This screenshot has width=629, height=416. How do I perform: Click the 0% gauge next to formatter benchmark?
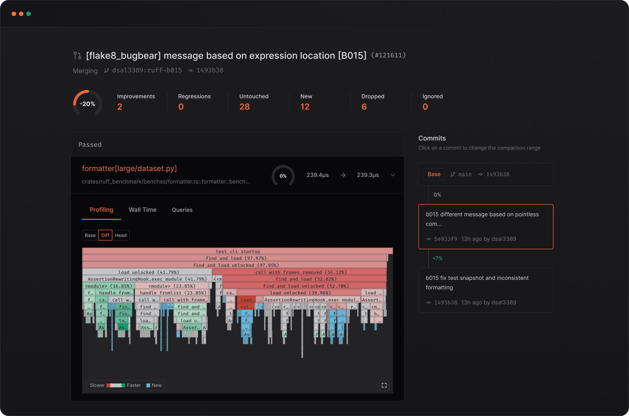[283, 176]
